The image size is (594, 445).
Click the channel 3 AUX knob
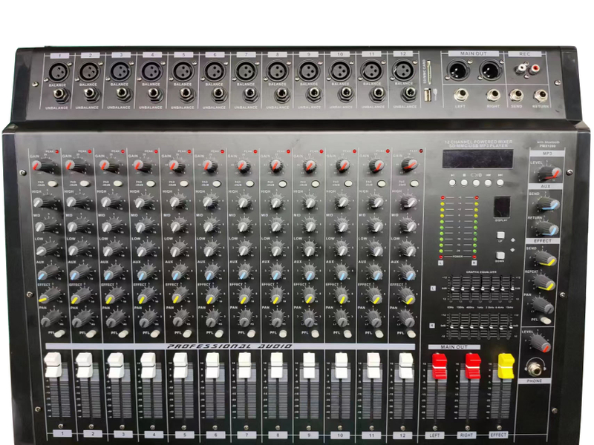point(109,273)
